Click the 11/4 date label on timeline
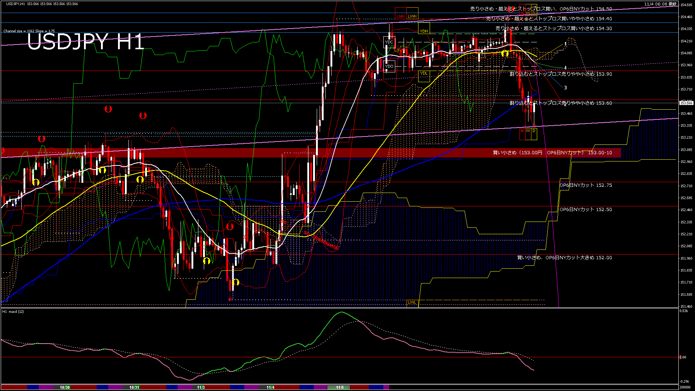 coord(270,387)
